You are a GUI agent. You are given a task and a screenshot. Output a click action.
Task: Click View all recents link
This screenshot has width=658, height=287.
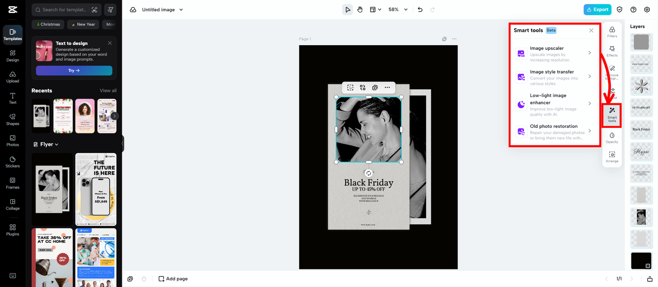108,90
